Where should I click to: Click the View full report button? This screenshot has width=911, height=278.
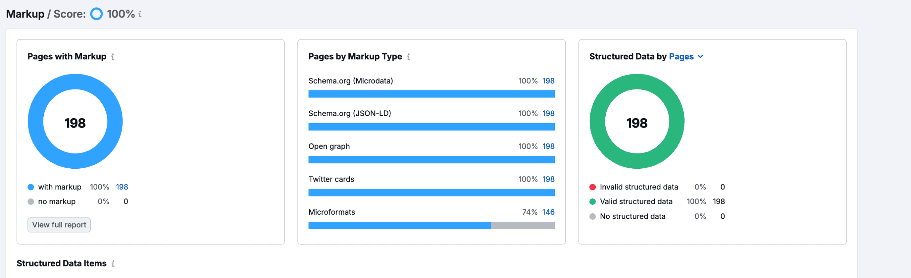59,225
